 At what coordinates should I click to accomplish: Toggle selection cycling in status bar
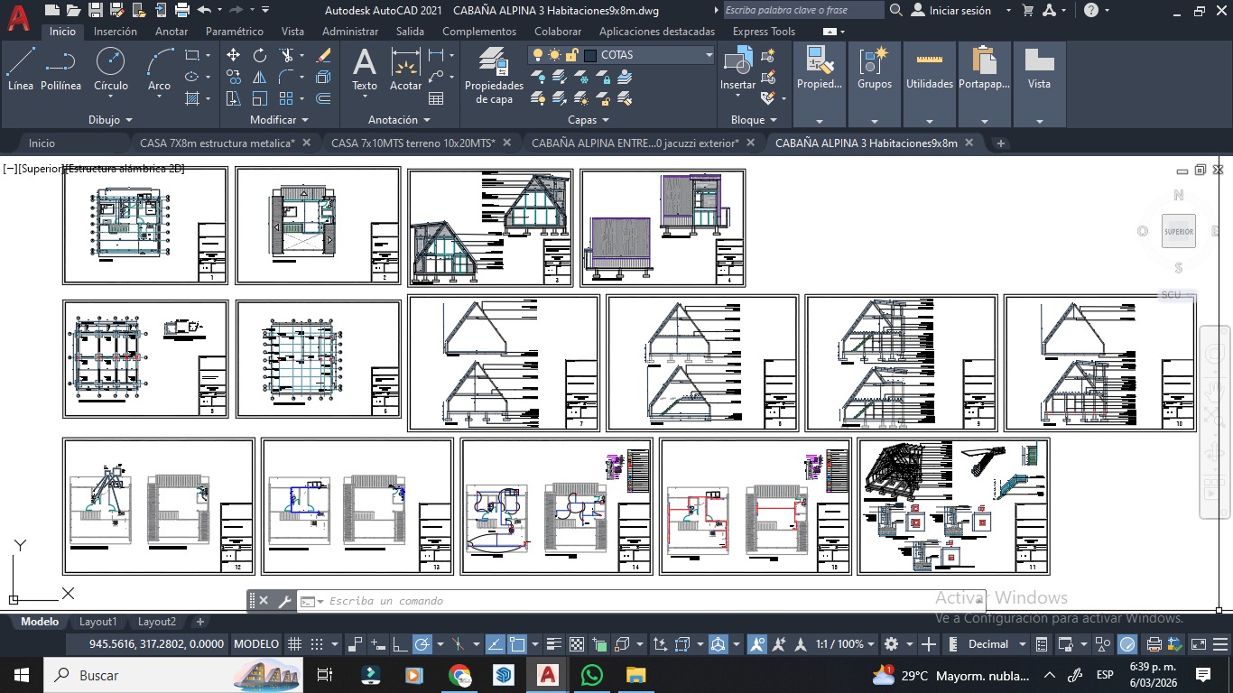coord(600,644)
